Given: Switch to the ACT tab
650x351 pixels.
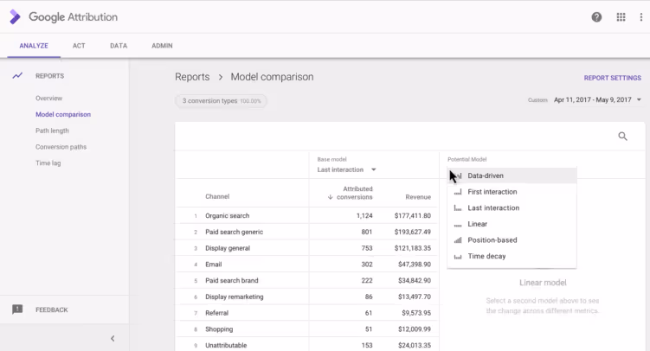Looking at the screenshot, I should [79, 46].
